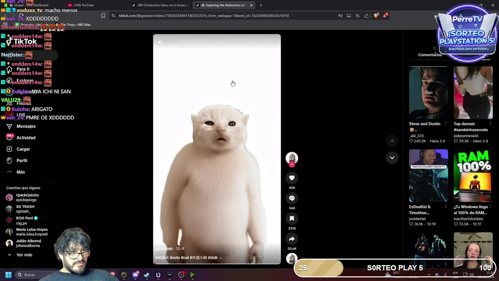Open Steam from the taskbar
Image resolution: width=499 pixels, height=281 pixels.
pos(147,275)
